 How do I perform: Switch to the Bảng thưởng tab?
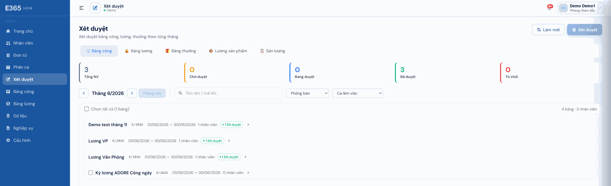click(x=180, y=51)
